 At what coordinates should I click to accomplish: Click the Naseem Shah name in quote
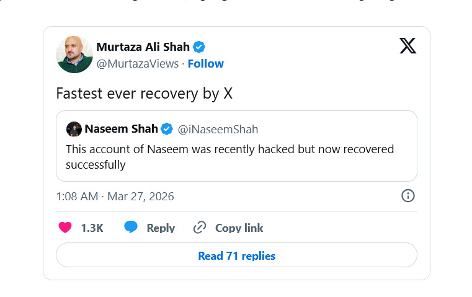pyautogui.click(x=120, y=129)
